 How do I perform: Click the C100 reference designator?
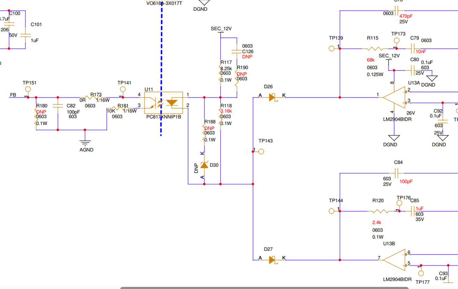pos(15,14)
